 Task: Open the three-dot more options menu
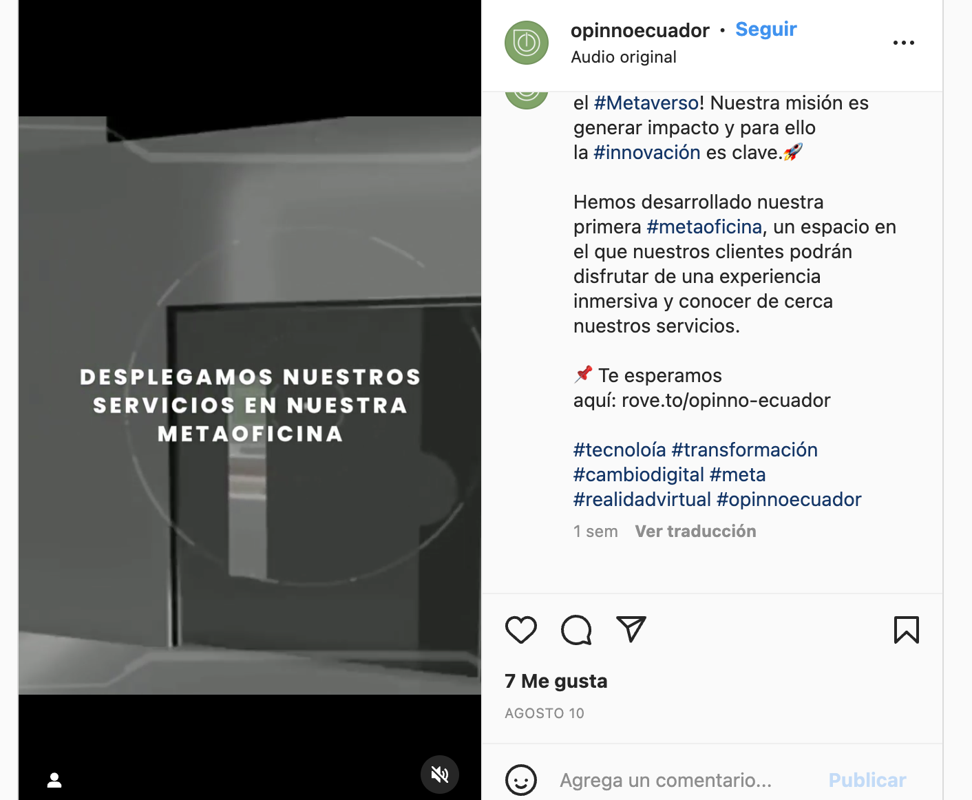[x=903, y=43]
